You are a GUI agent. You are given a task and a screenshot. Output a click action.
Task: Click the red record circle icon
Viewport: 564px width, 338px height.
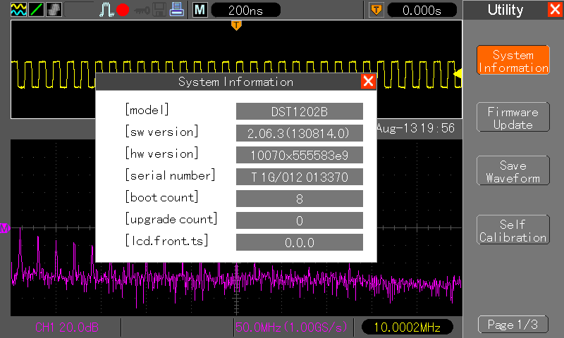click(123, 10)
